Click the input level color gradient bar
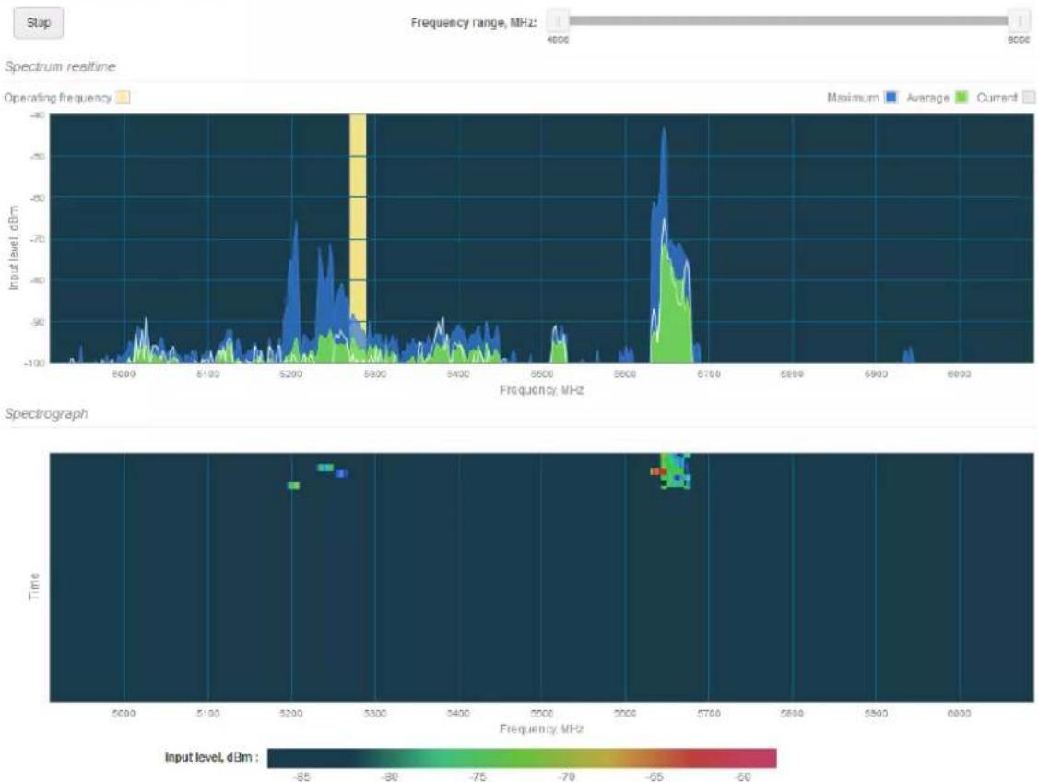Screen dimensions: 1038x782 [x=522, y=758]
